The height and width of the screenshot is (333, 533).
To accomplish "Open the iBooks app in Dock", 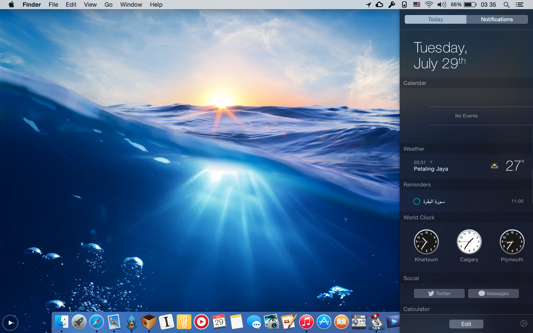I will [x=341, y=322].
